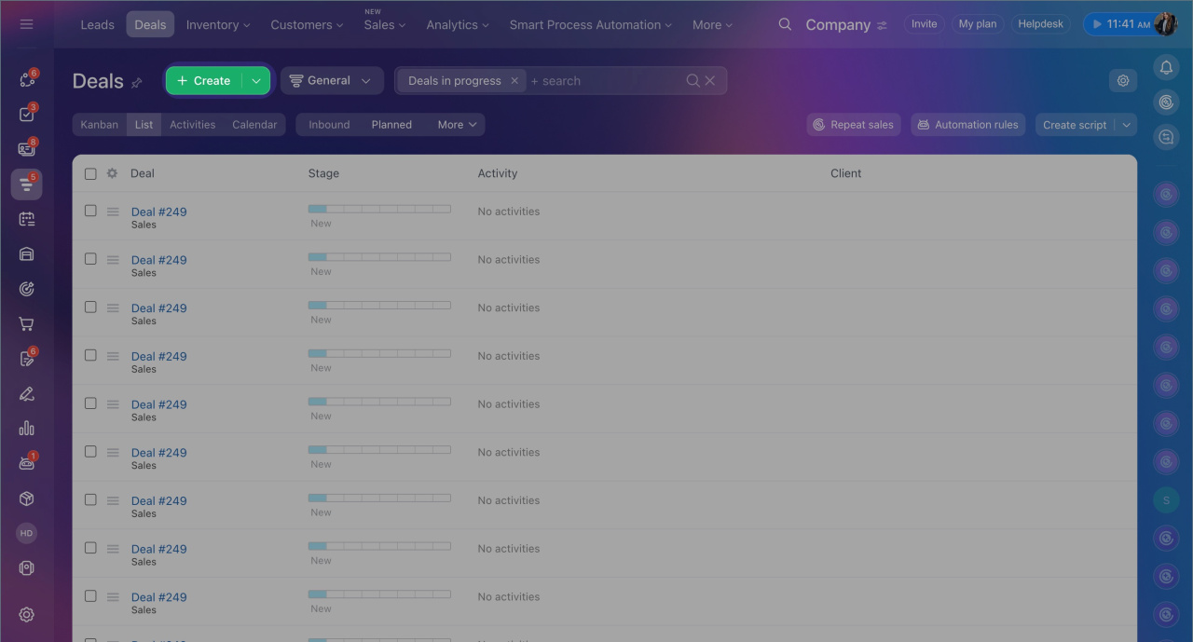The width and height of the screenshot is (1193, 642).
Task: Check the first Deal #249 checkbox
Action: tap(90, 211)
